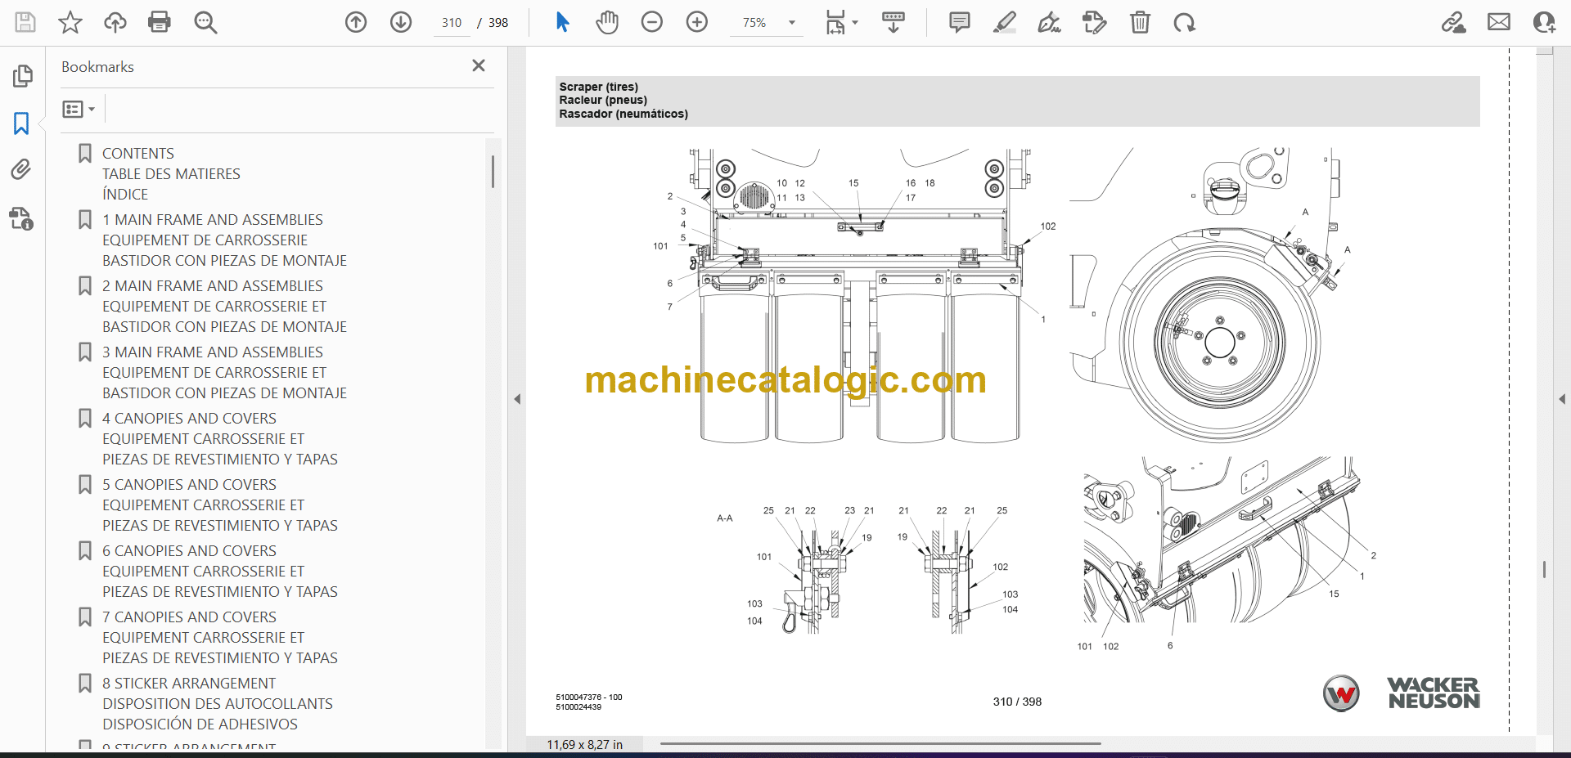Click the zoom out minus button
Viewport: 1571px width, 758px height.
[652, 22]
